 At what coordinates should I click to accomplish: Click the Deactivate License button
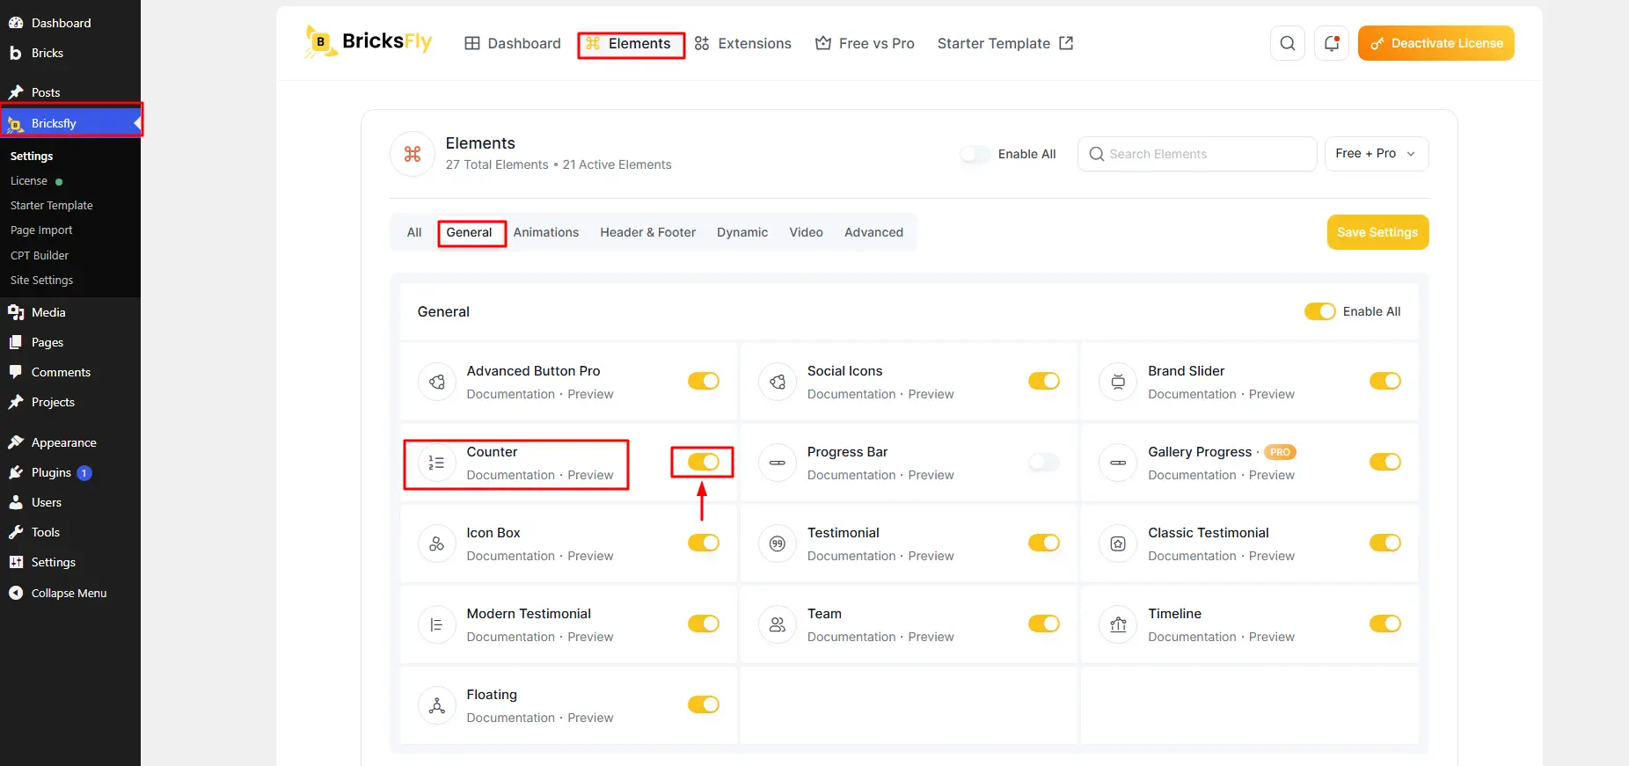(x=1436, y=43)
